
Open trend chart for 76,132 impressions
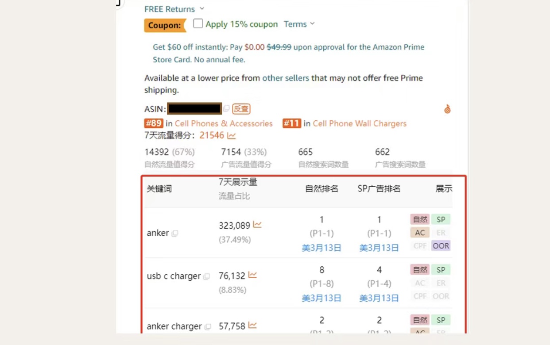[x=252, y=275]
